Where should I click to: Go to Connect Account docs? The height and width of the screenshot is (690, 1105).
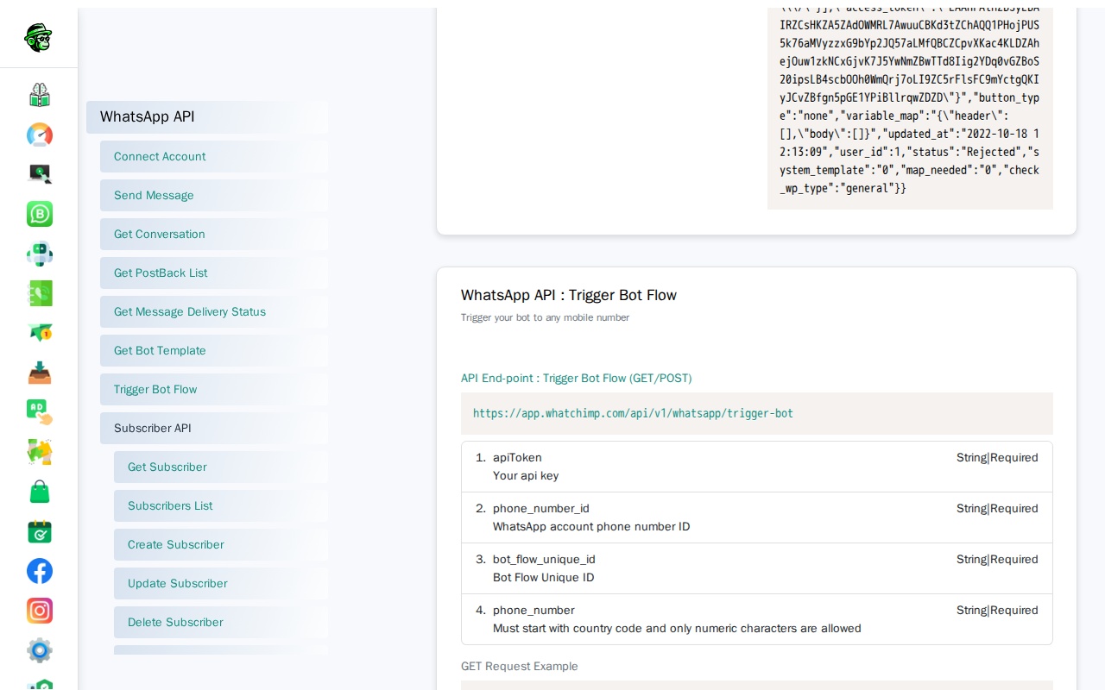click(214, 157)
